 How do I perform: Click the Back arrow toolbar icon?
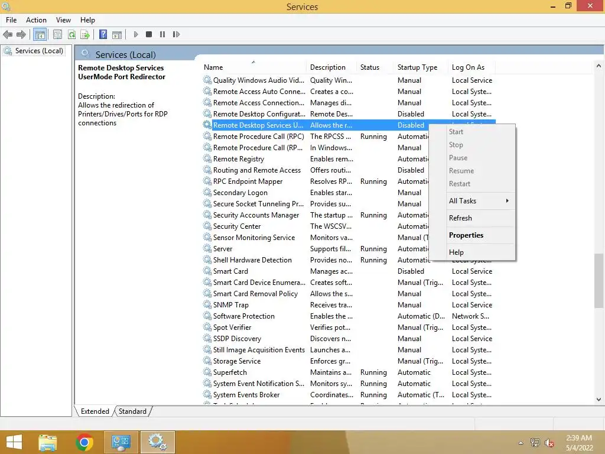(x=8, y=34)
